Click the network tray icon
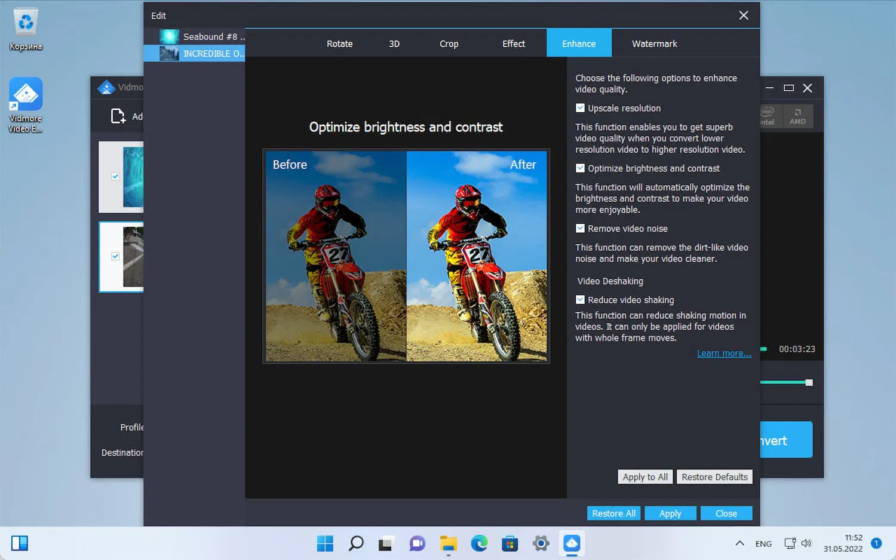 (x=790, y=543)
